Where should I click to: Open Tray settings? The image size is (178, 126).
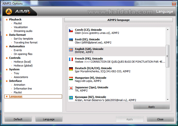(16, 73)
